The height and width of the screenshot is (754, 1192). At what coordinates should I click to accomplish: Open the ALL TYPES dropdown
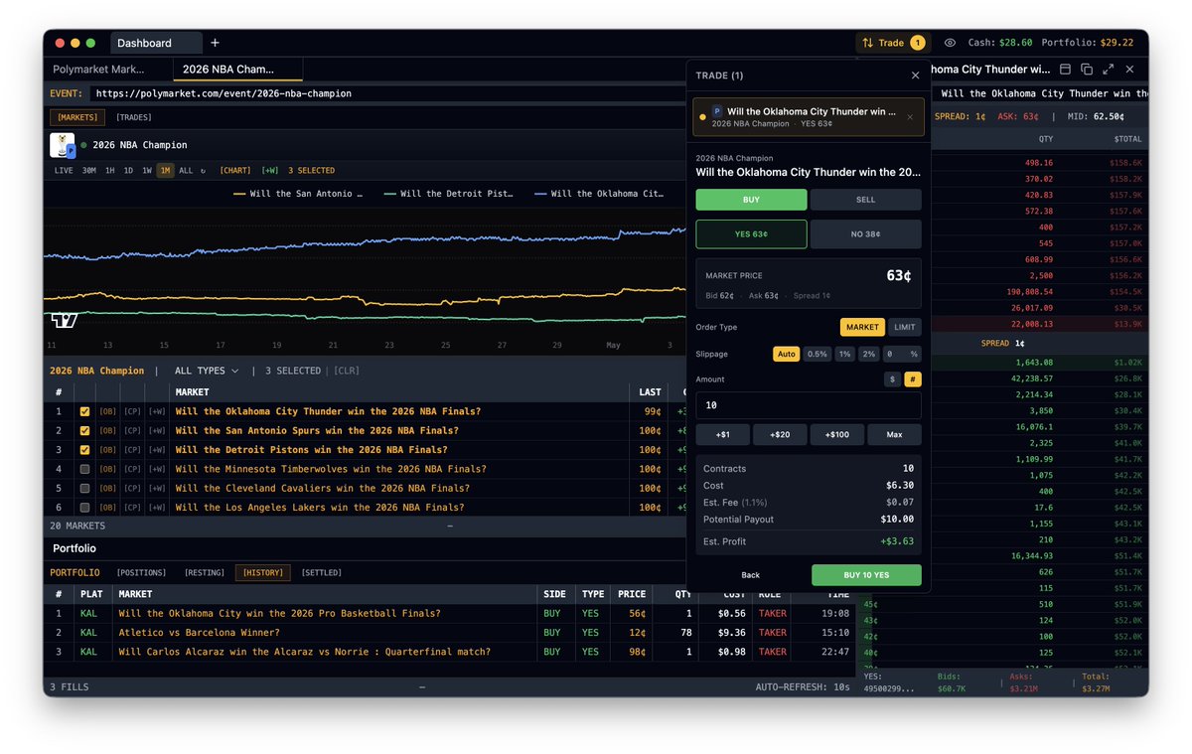207,371
